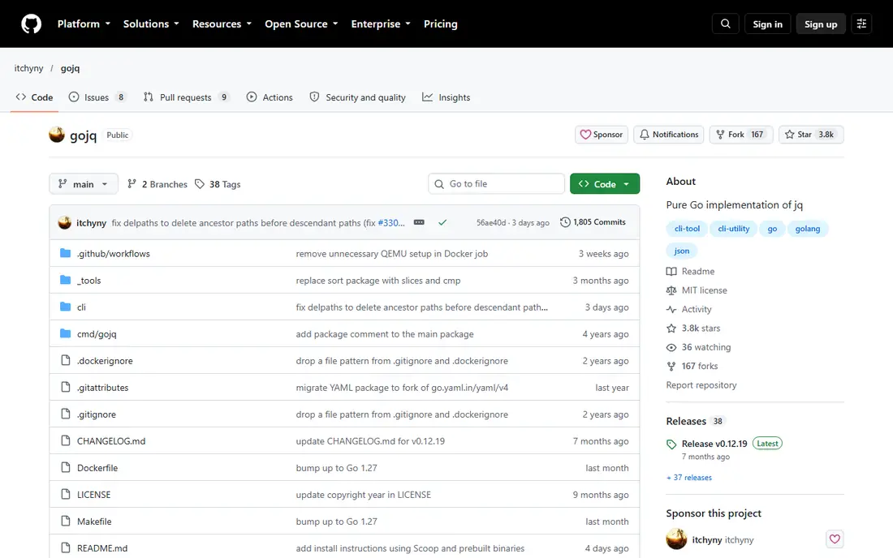Expand the Platform menu
Image resolution: width=893 pixels, height=558 pixels.
[84, 24]
